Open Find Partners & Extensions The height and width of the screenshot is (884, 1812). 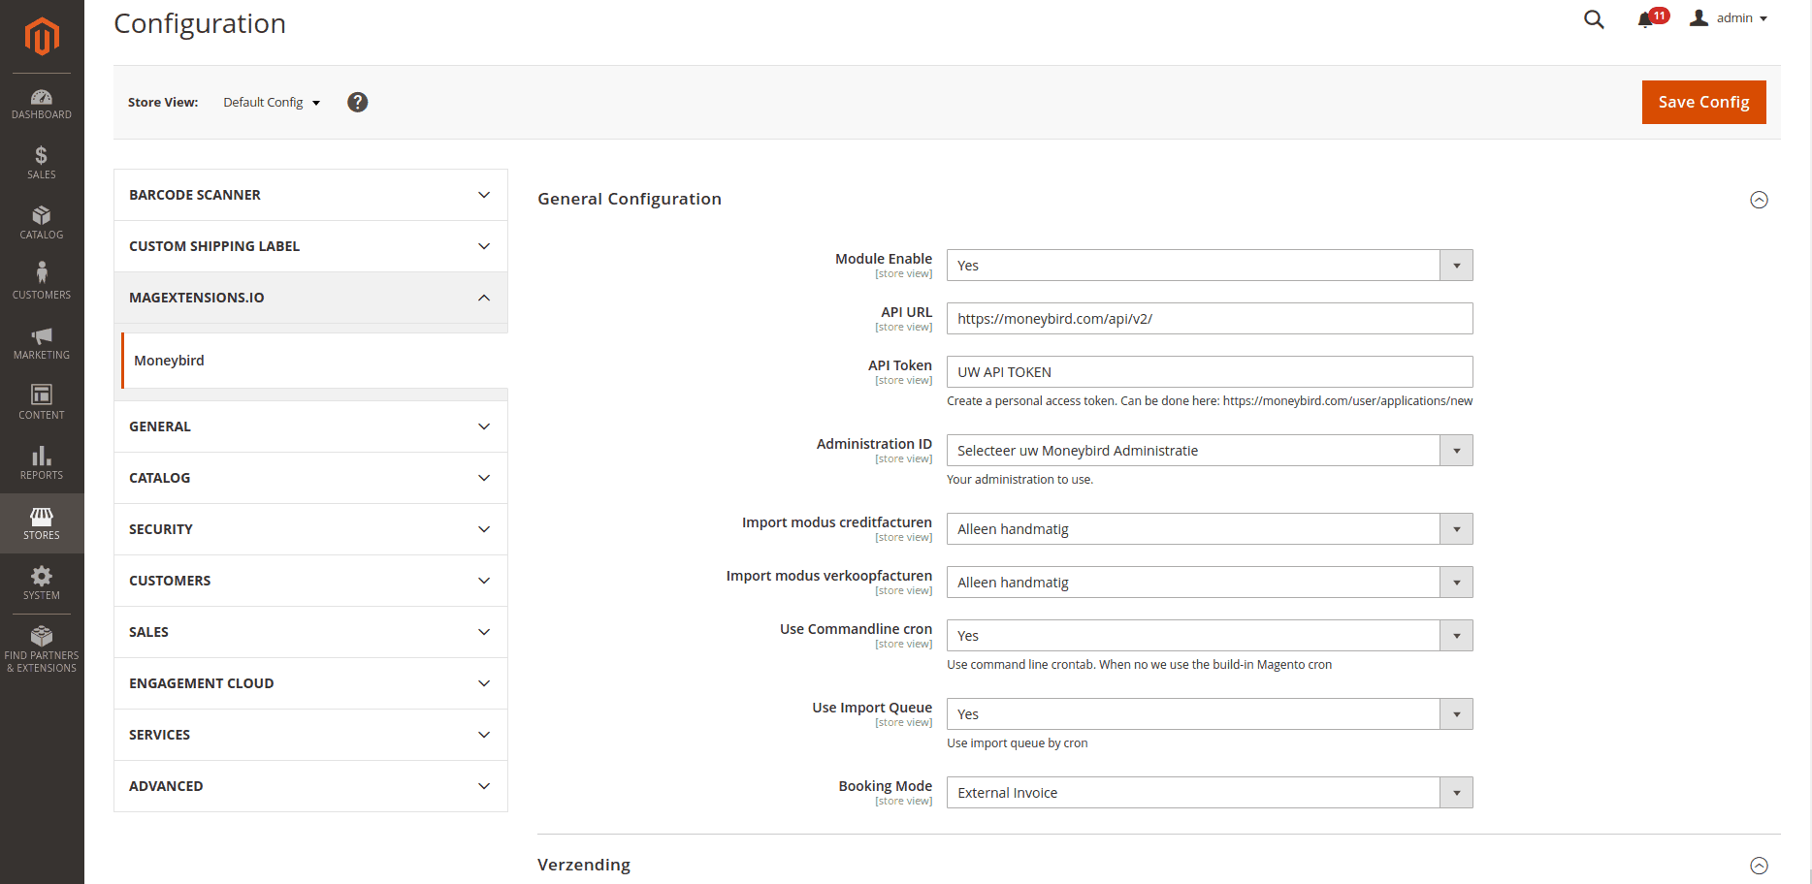[42, 649]
